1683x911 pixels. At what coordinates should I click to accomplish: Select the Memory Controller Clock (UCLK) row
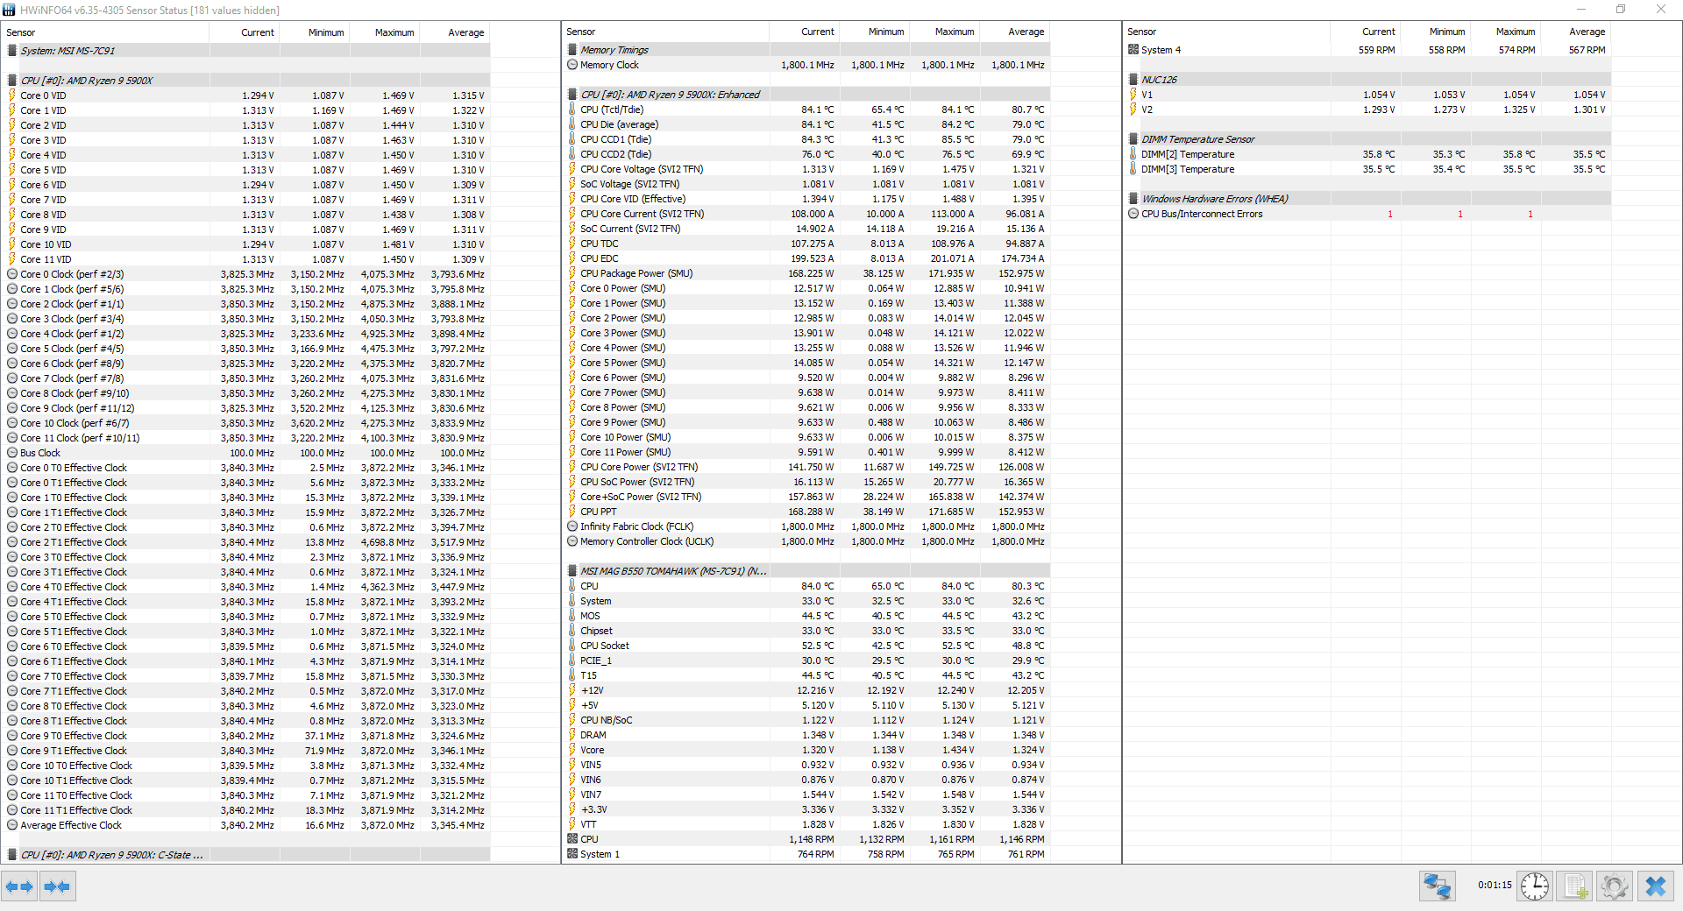[x=806, y=541]
